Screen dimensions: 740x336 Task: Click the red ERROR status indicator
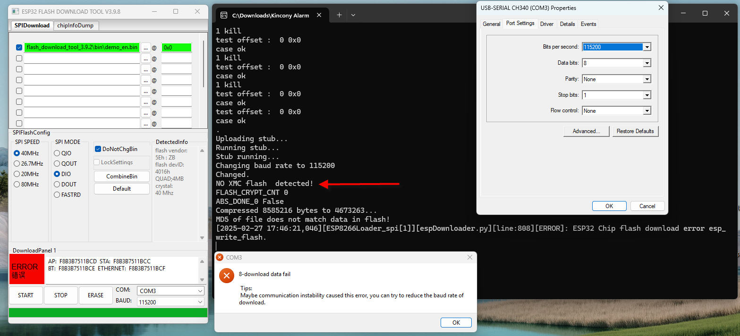tap(26, 270)
